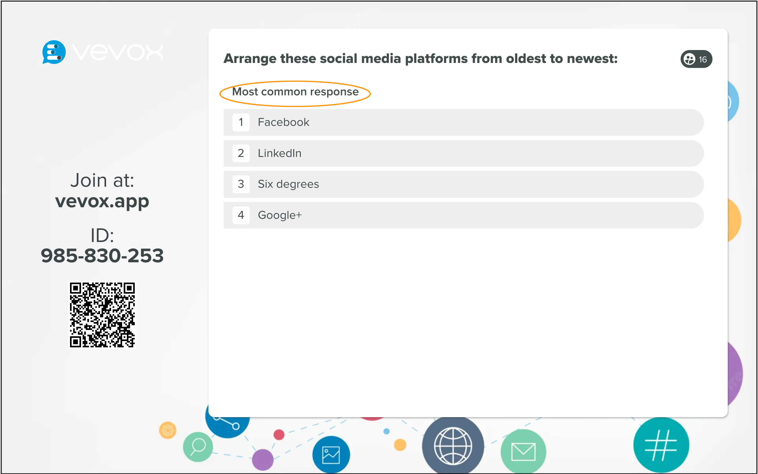Image resolution: width=758 pixels, height=474 pixels.
Task: Select rank position 4 next to Google+
Action: 241,215
